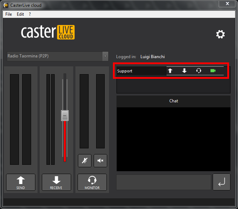Click the CasterLive cloud logo

[48, 32]
